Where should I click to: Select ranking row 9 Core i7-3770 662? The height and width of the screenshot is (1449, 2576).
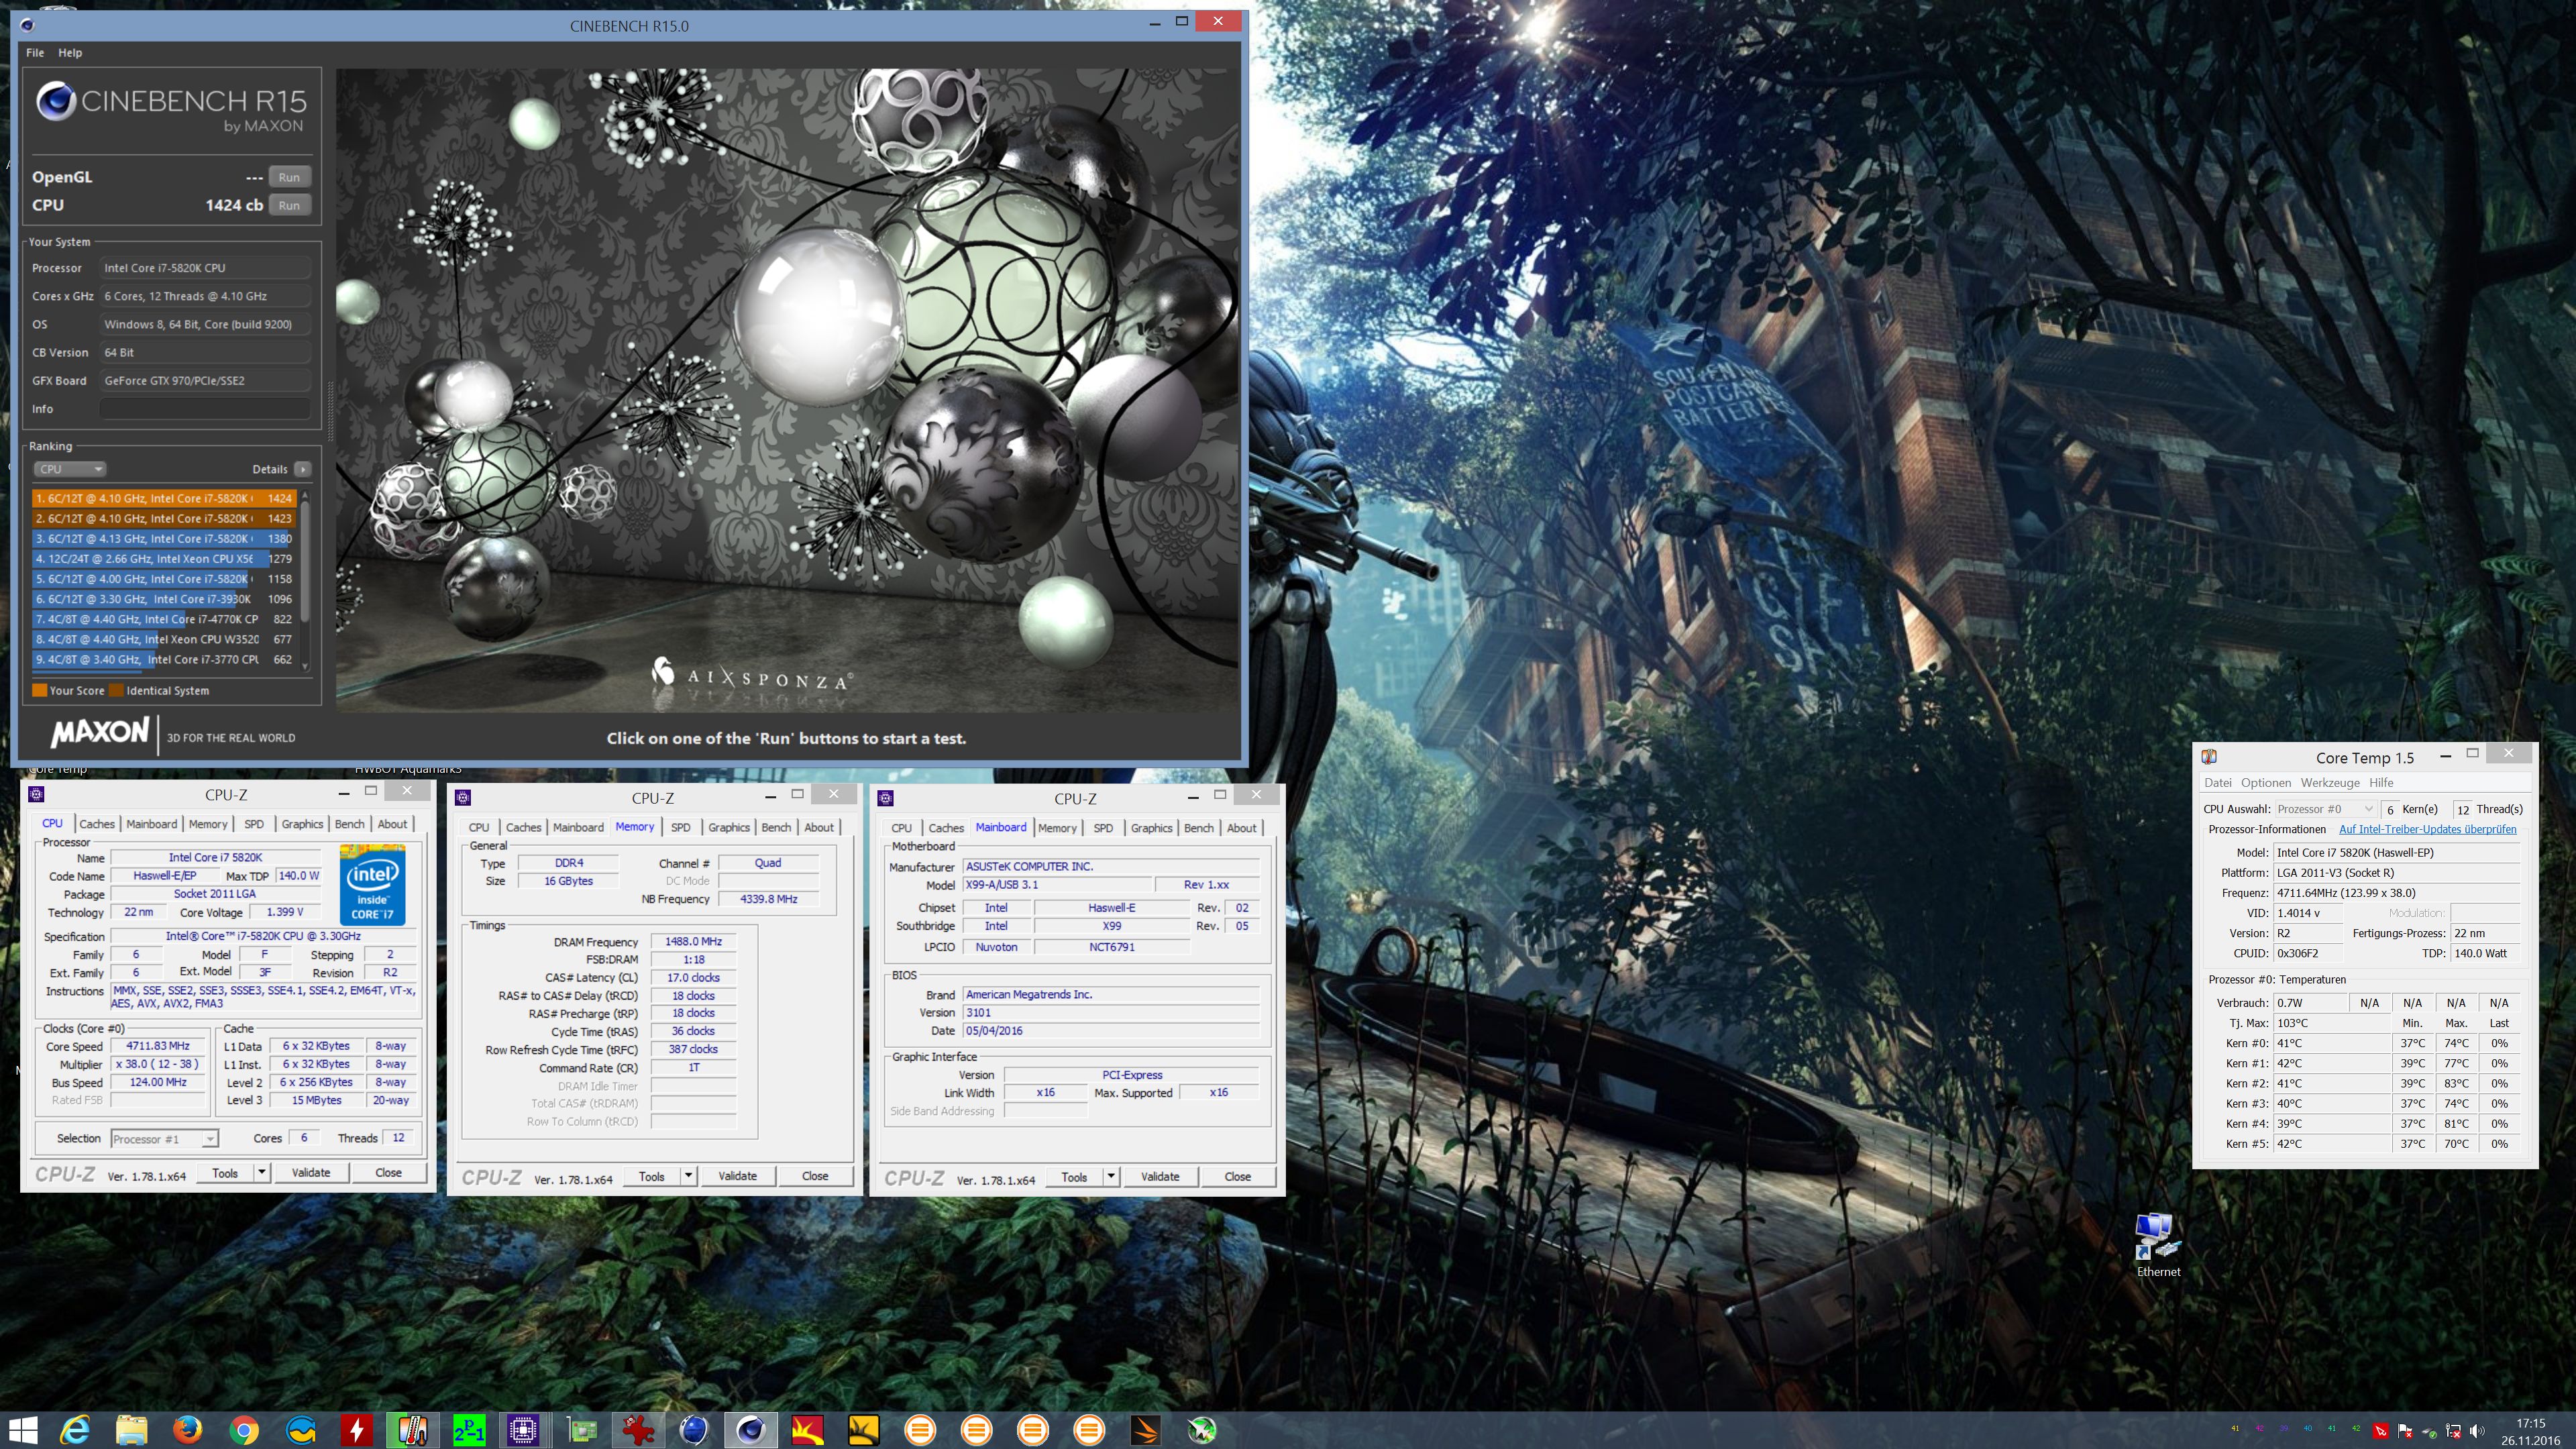pos(164,659)
